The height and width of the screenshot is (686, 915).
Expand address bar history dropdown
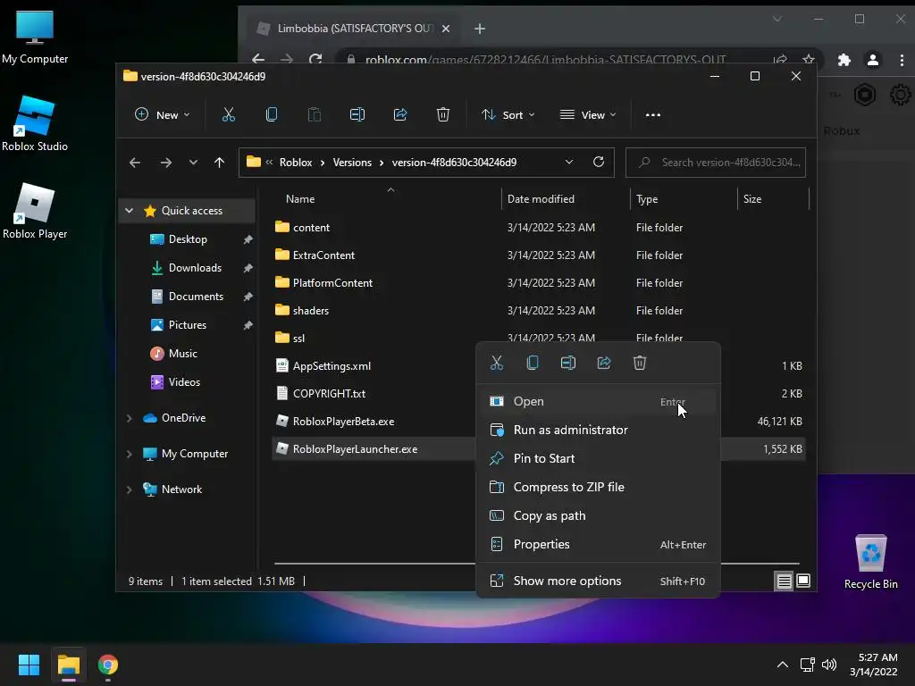click(569, 163)
